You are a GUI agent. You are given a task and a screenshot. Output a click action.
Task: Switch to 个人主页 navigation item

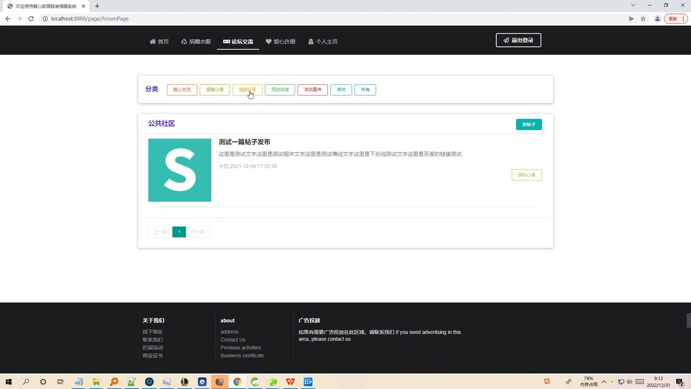pyautogui.click(x=323, y=42)
